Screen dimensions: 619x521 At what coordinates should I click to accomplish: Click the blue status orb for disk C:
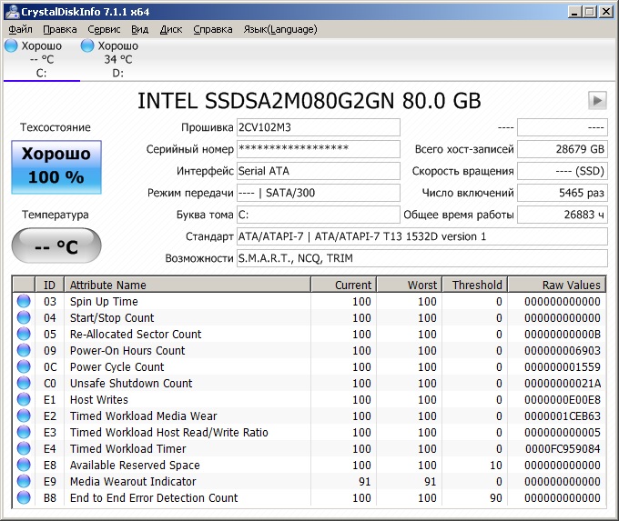click(11, 45)
